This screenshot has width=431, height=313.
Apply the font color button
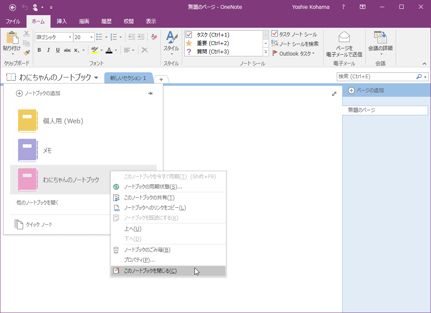click(109, 50)
